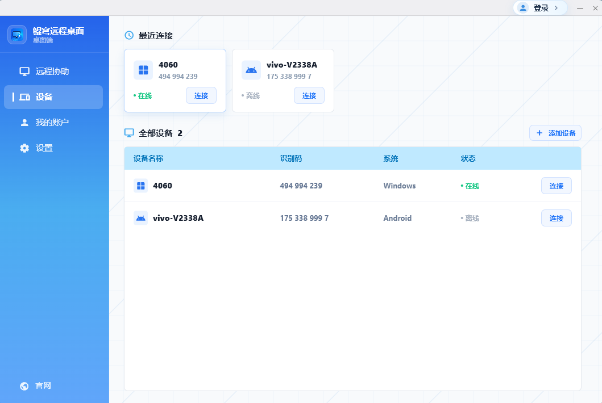Click the clock icon beside 最近连接
The image size is (602, 403).
click(x=129, y=35)
